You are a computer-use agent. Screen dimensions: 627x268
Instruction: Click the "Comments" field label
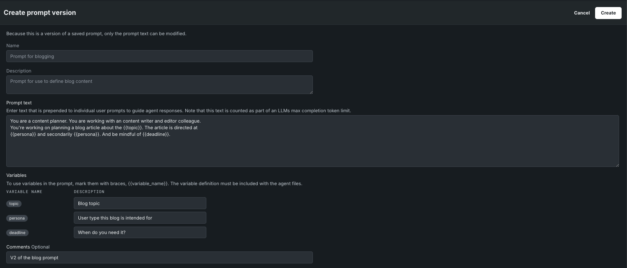point(18,247)
